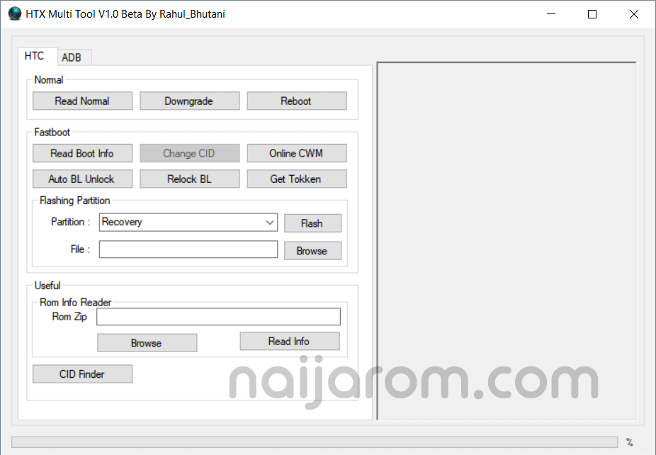The image size is (656, 455).
Task: Click the Downgrade button
Action: point(190,101)
